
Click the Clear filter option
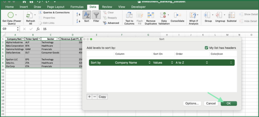108,13
